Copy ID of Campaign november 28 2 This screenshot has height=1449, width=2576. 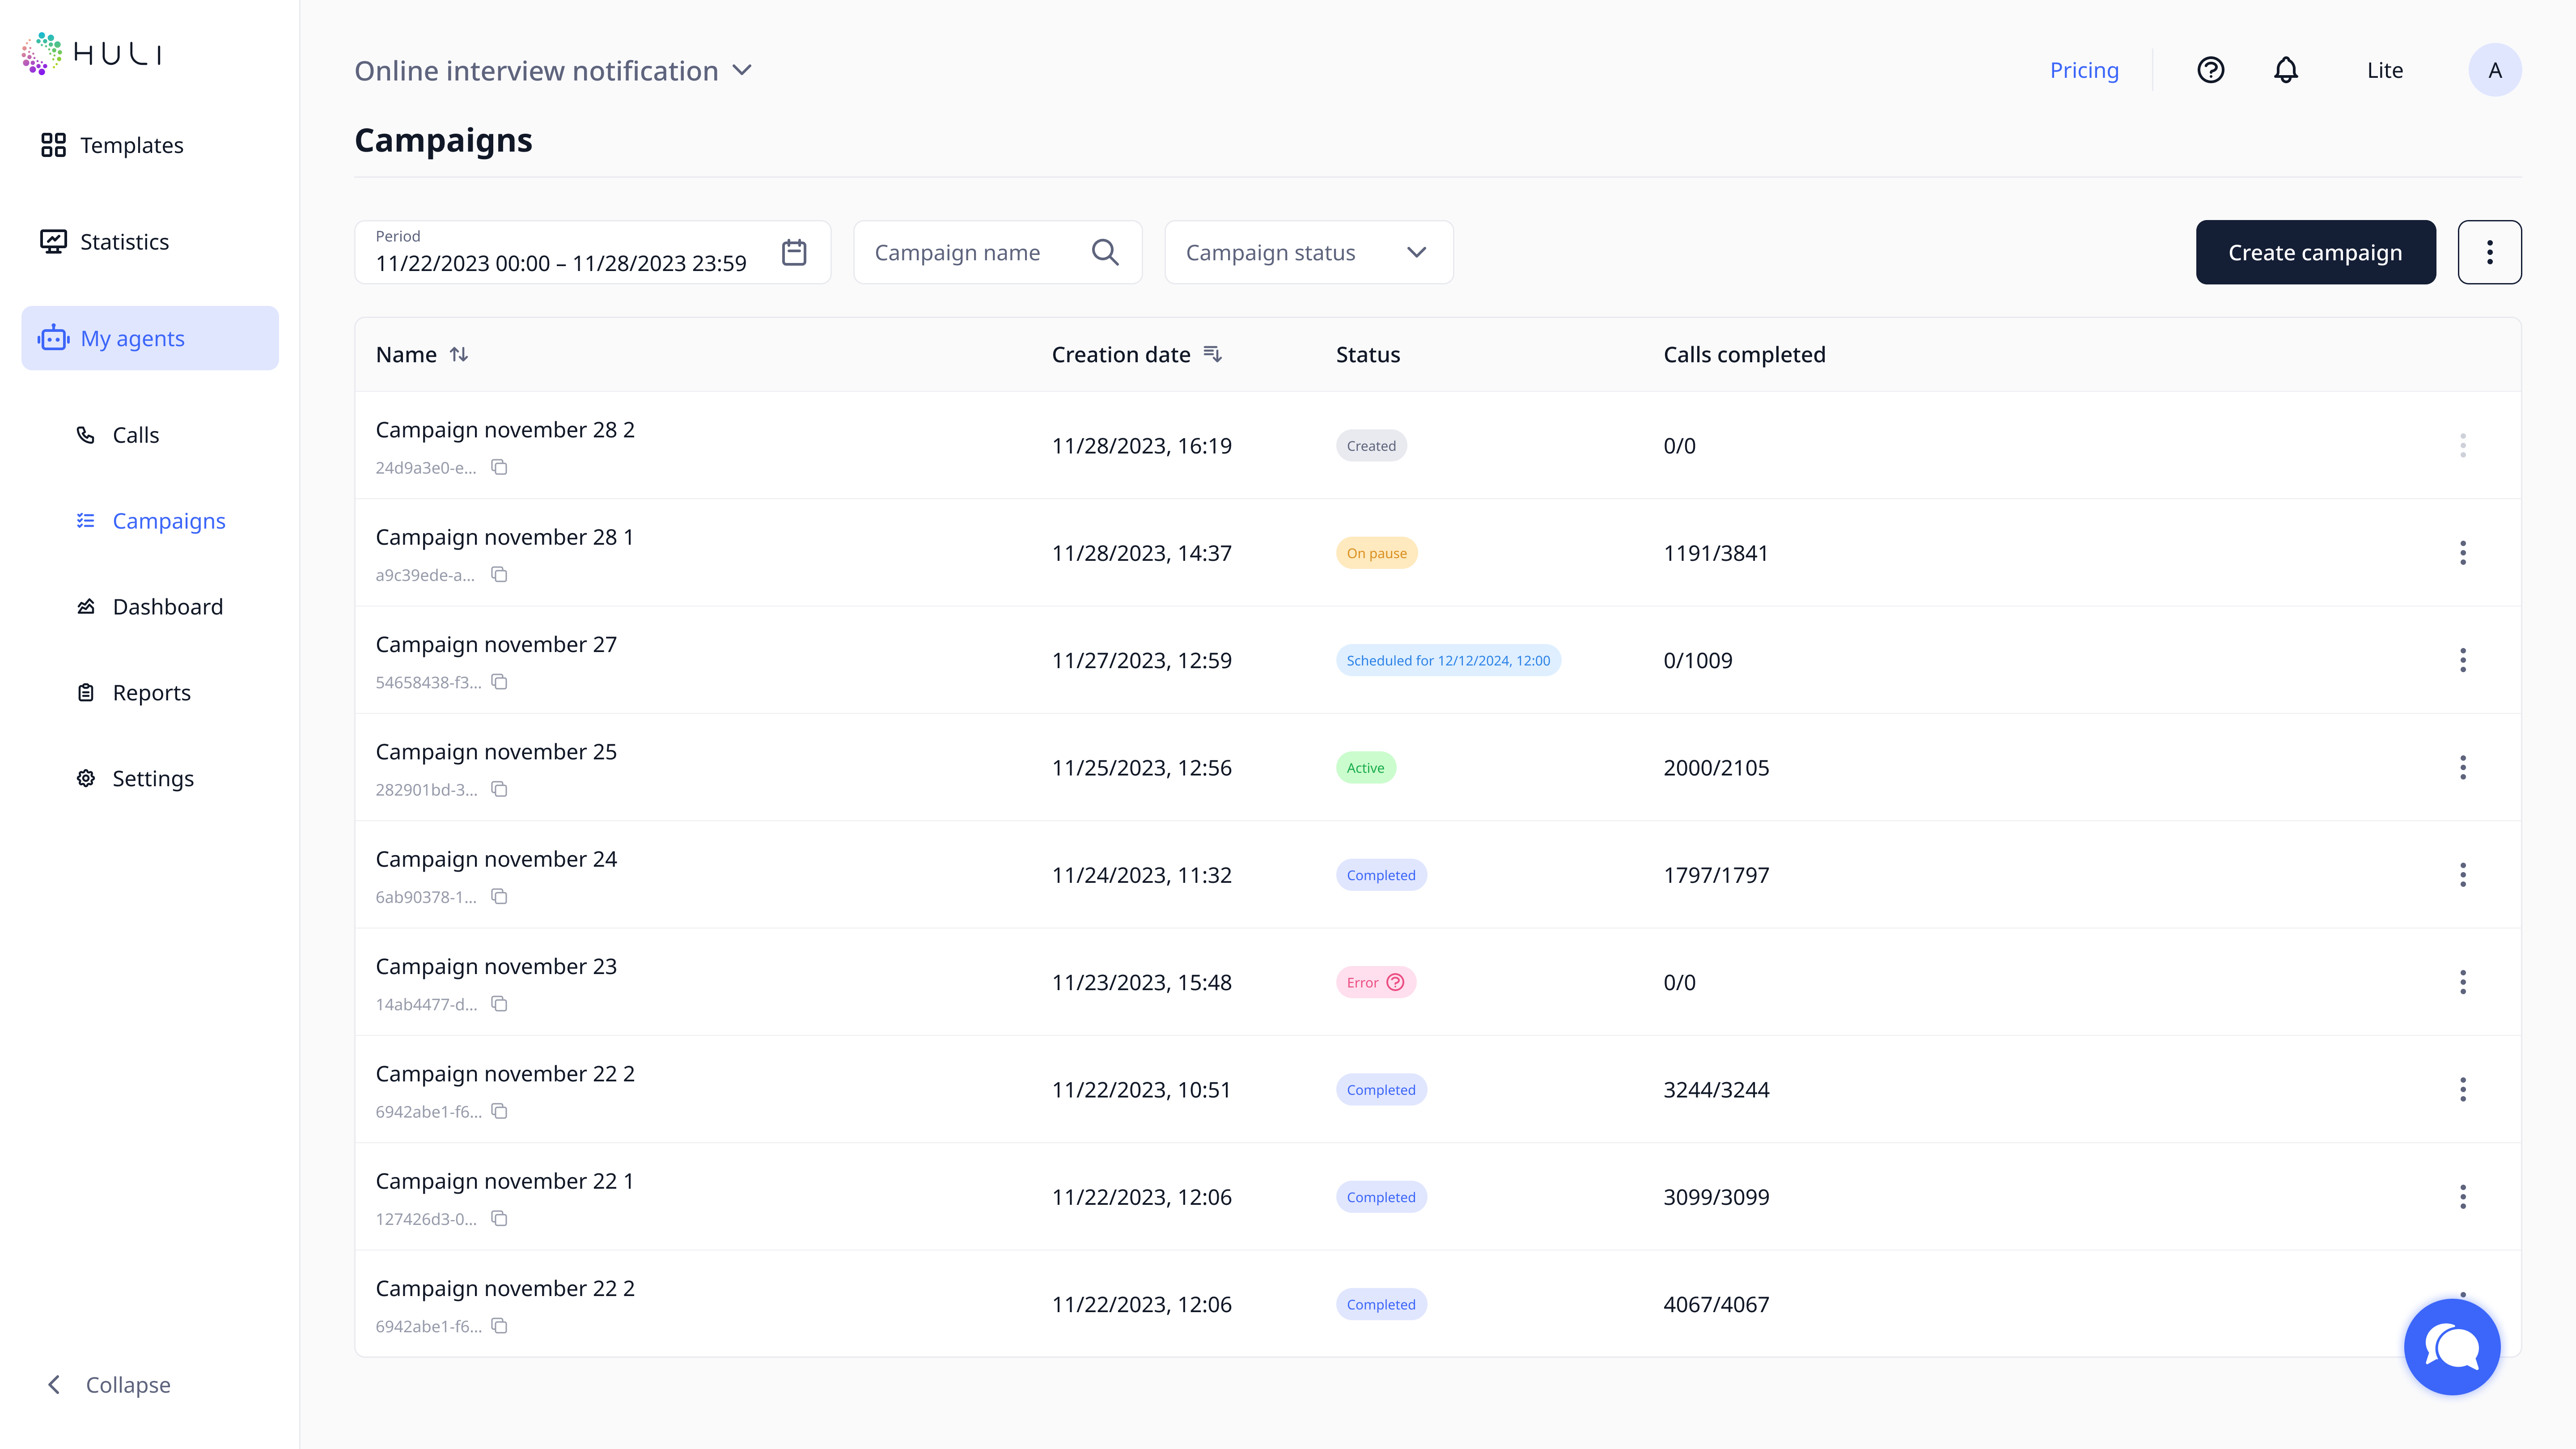coord(499,467)
